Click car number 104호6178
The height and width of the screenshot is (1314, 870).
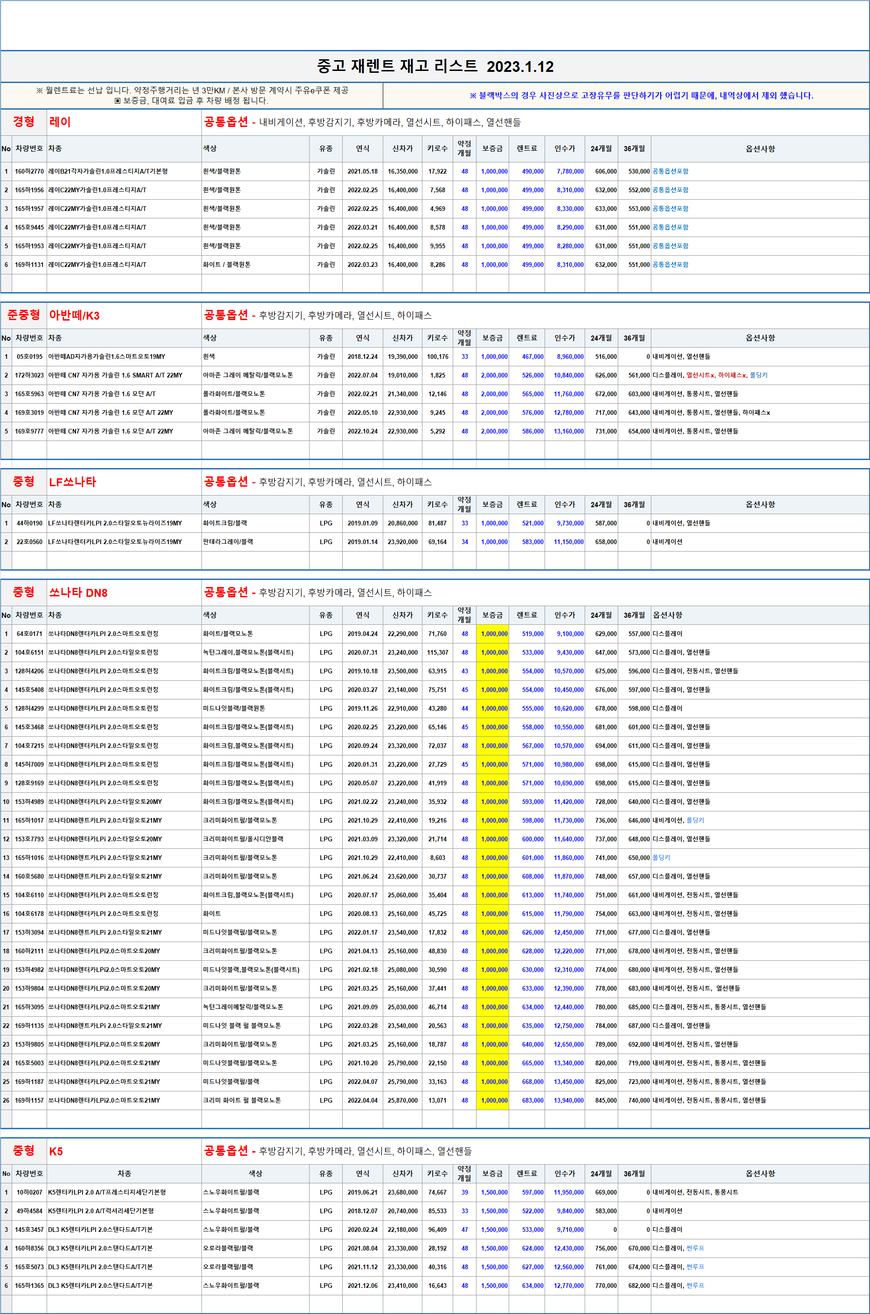click(x=29, y=914)
